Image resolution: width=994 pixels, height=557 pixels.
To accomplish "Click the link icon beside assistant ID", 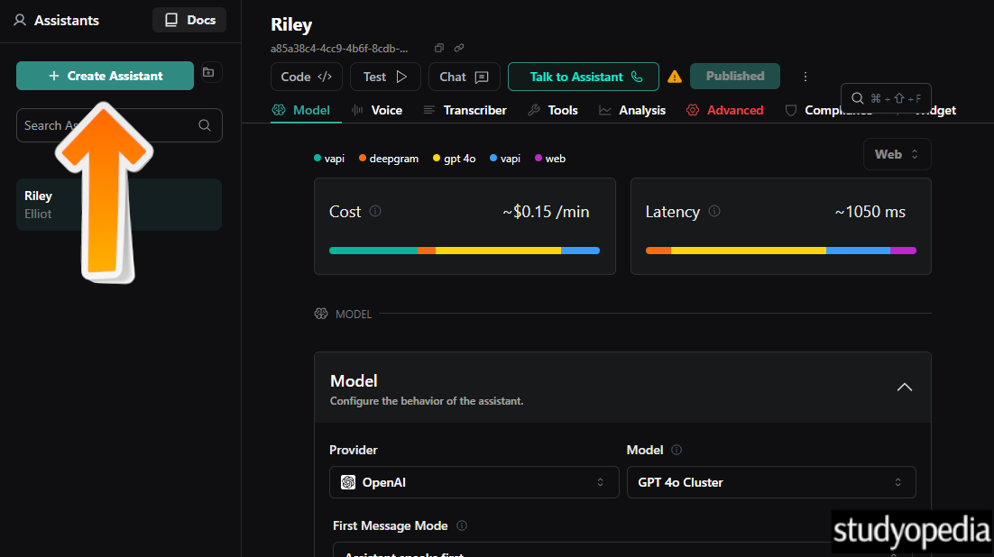I will 459,48.
